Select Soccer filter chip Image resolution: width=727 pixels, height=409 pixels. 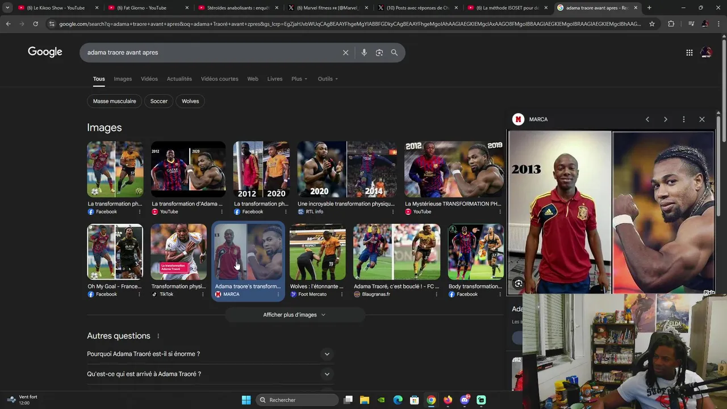159,101
